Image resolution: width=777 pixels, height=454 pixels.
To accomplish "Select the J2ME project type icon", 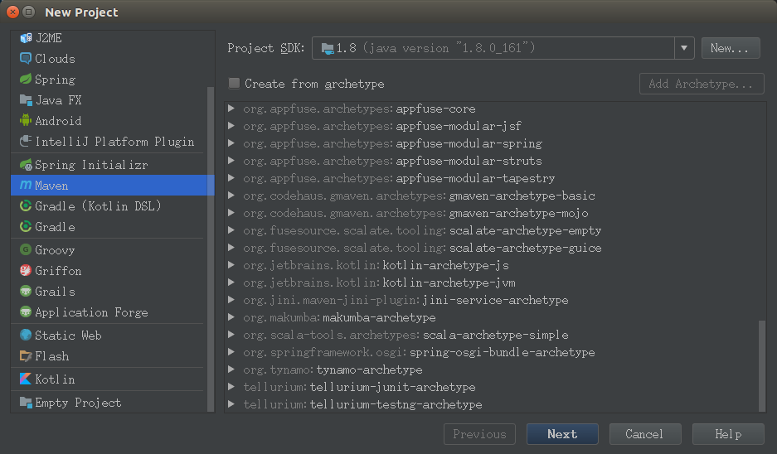I will (26, 38).
